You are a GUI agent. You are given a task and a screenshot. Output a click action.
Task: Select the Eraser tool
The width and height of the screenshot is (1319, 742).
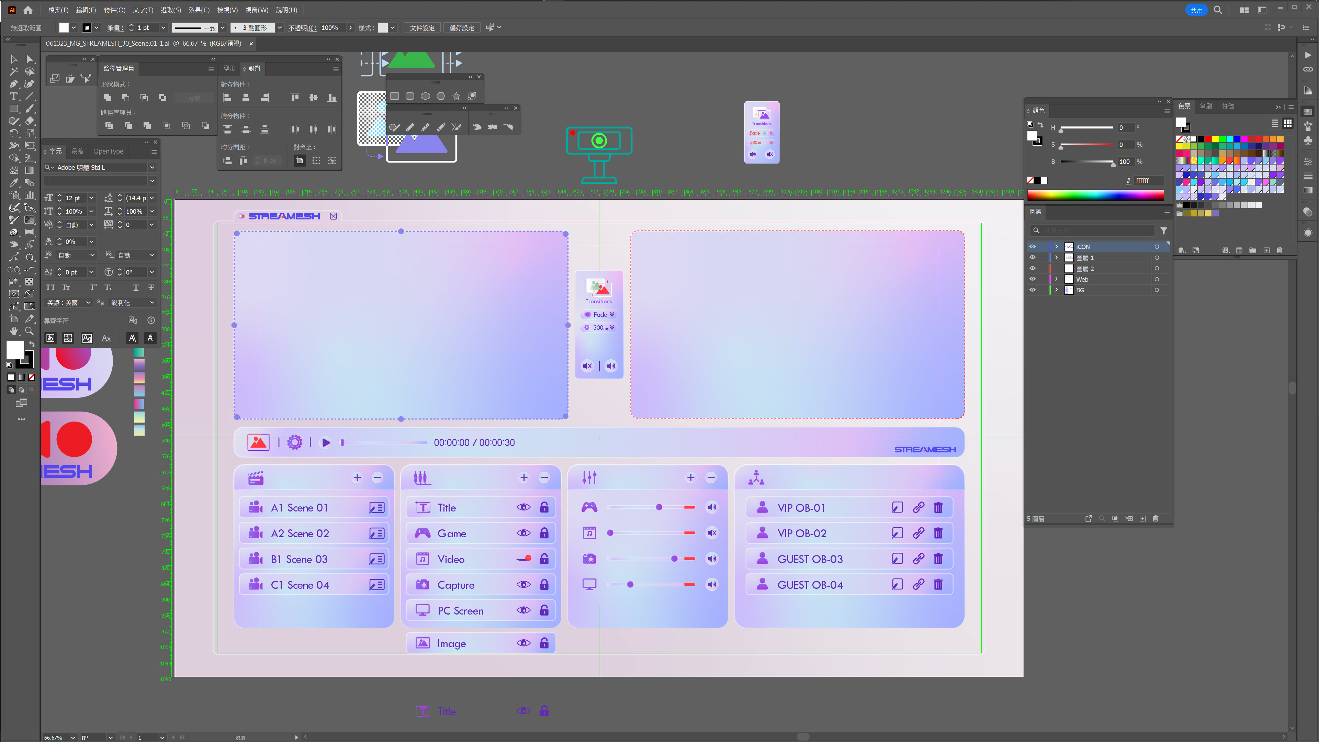click(30, 121)
